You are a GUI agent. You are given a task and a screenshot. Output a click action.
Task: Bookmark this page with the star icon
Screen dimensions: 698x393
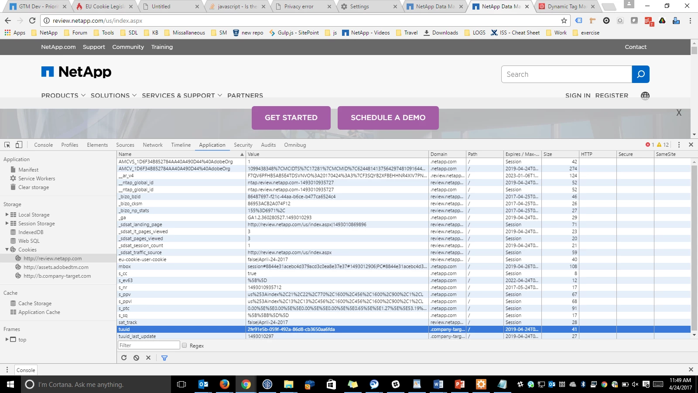[564, 21]
